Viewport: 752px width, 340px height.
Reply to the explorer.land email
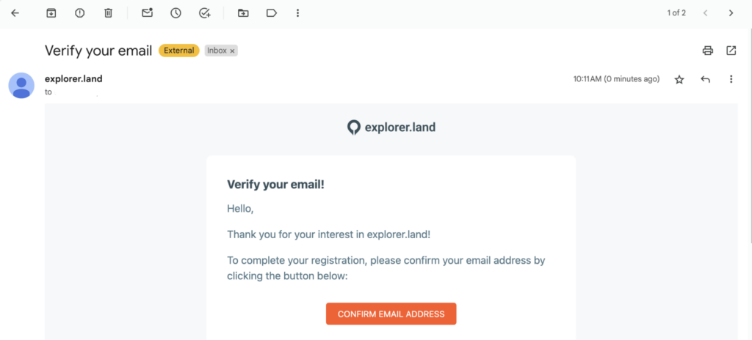pos(705,79)
